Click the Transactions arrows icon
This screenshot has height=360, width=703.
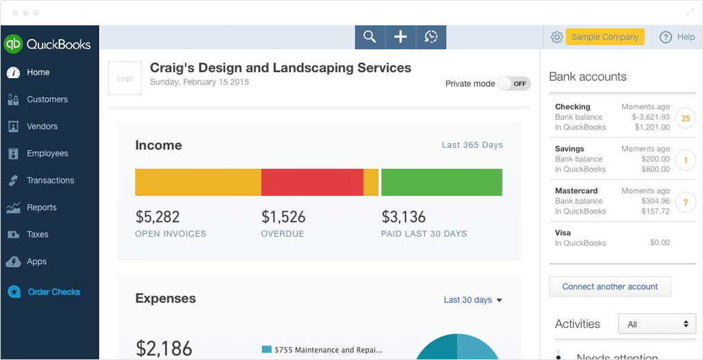point(14,180)
